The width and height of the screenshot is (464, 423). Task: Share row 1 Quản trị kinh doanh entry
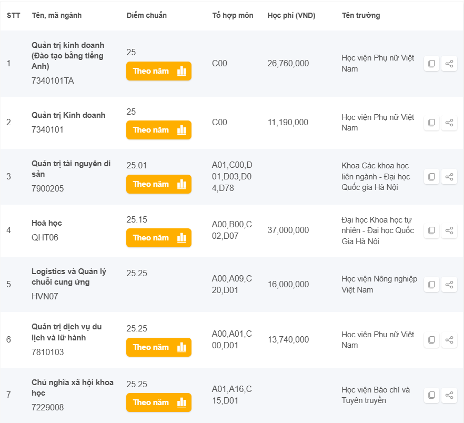tap(449, 64)
